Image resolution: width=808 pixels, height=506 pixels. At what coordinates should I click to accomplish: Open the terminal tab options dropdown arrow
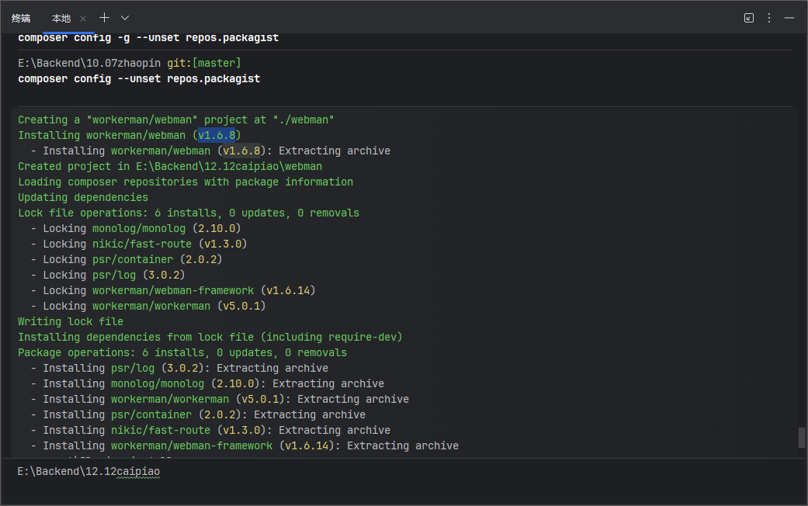tap(125, 18)
